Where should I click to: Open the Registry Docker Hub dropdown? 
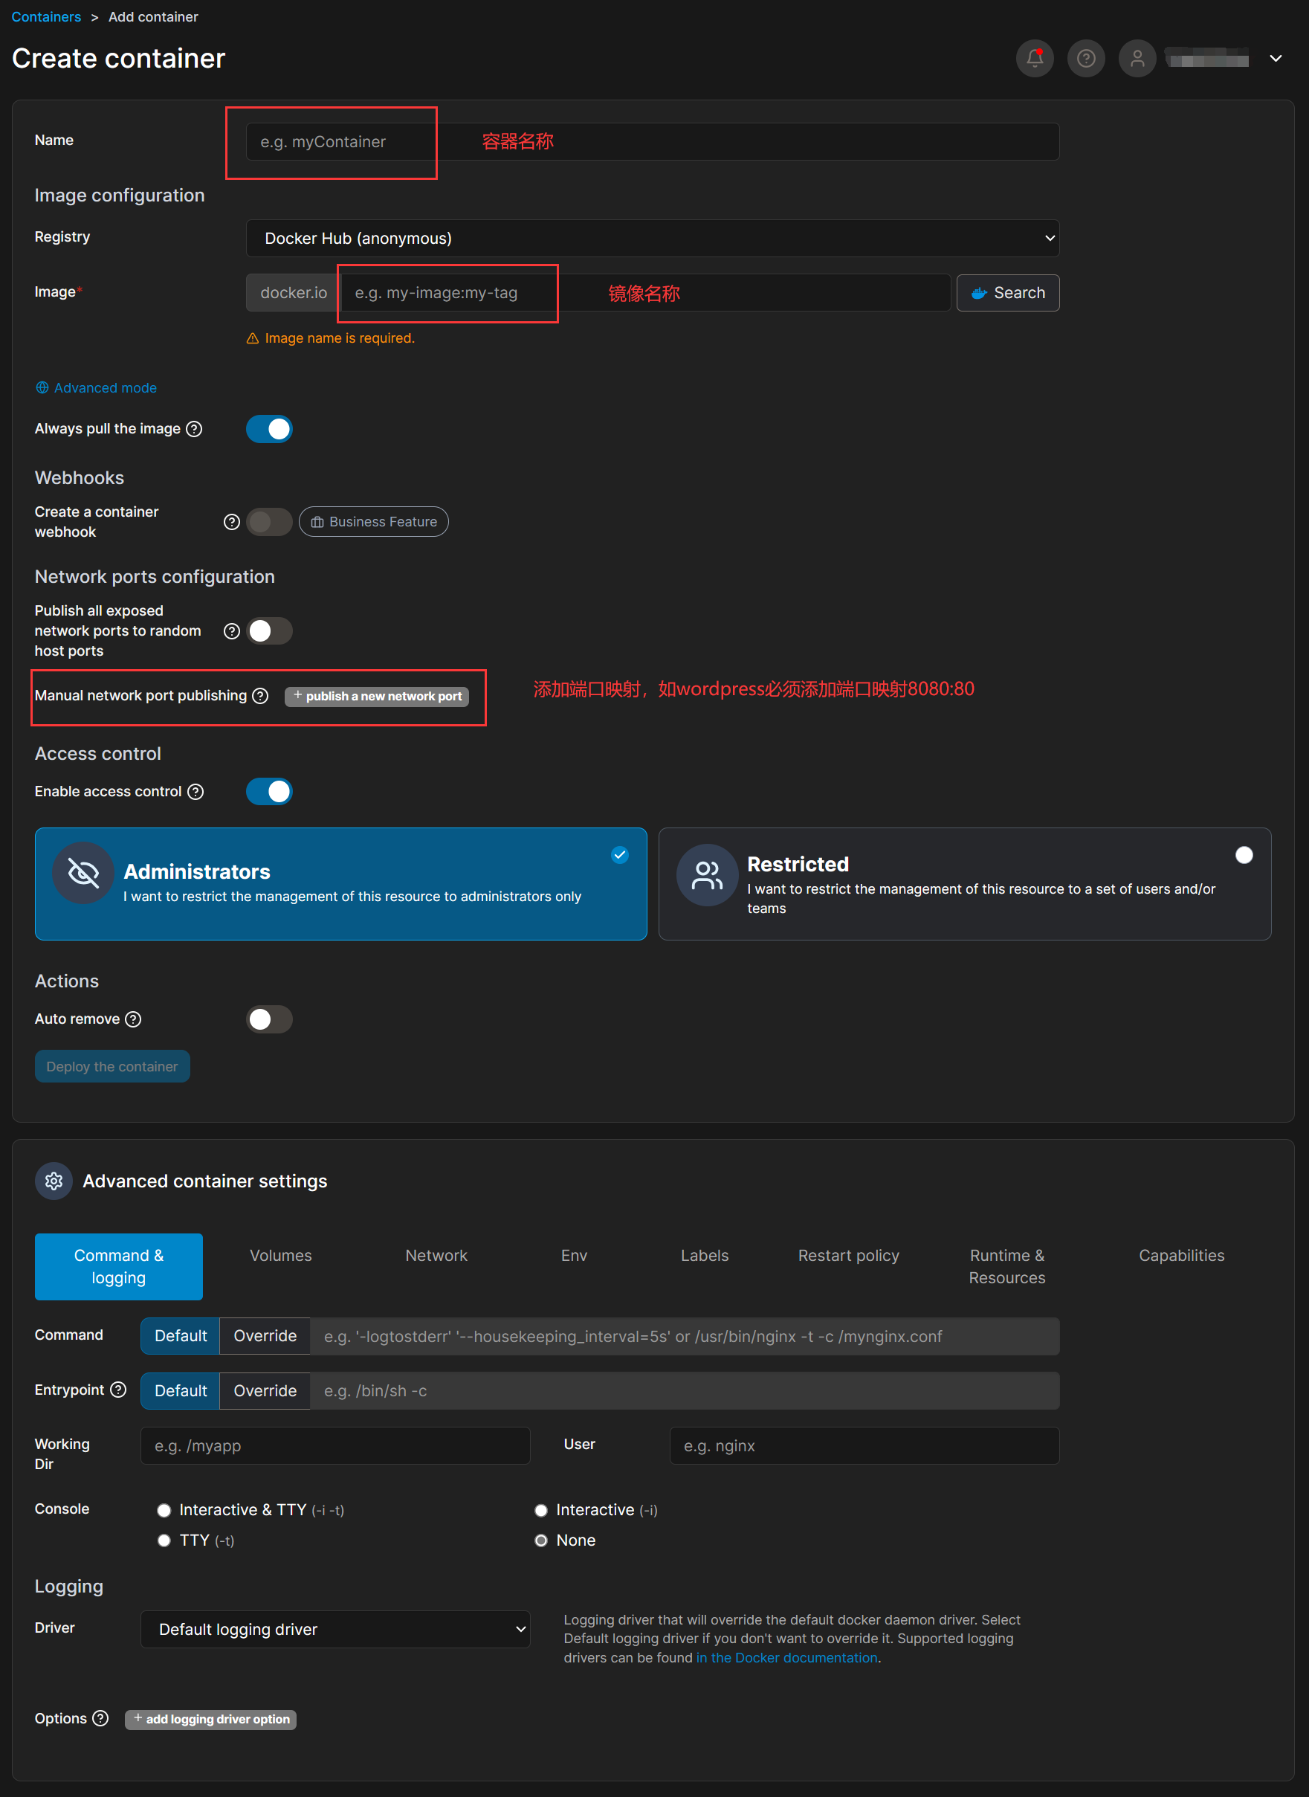click(653, 239)
